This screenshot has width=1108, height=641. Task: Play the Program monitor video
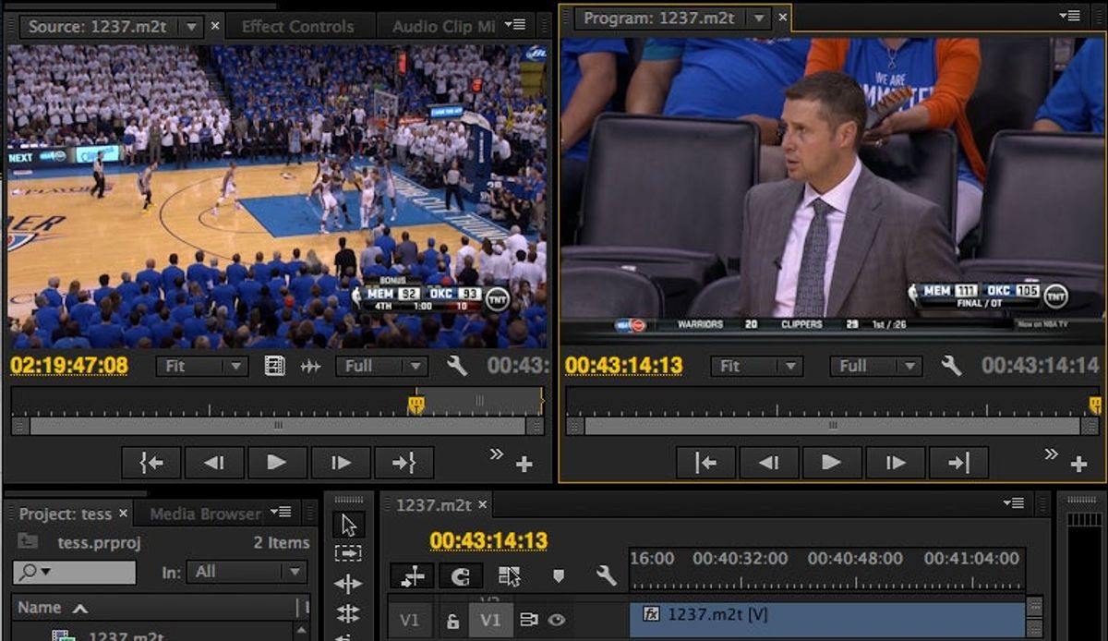(x=831, y=462)
